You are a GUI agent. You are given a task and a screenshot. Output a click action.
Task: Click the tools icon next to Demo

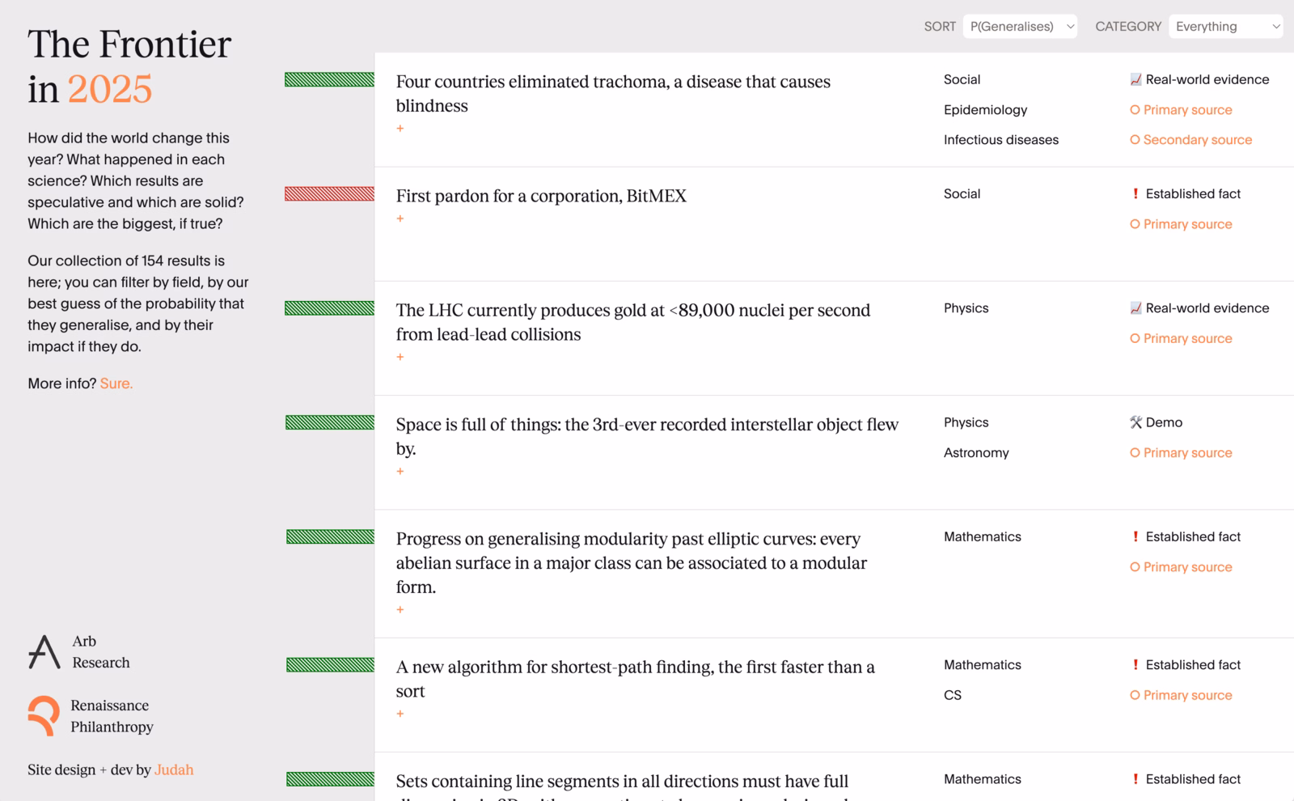pyautogui.click(x=1135, y=422)
